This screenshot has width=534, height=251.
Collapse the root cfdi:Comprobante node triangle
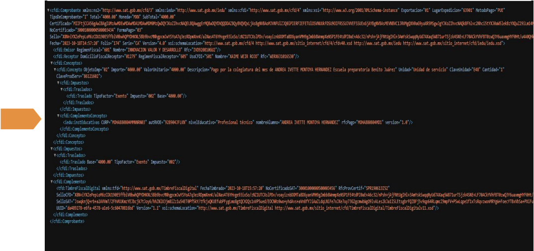pos(48,10)
